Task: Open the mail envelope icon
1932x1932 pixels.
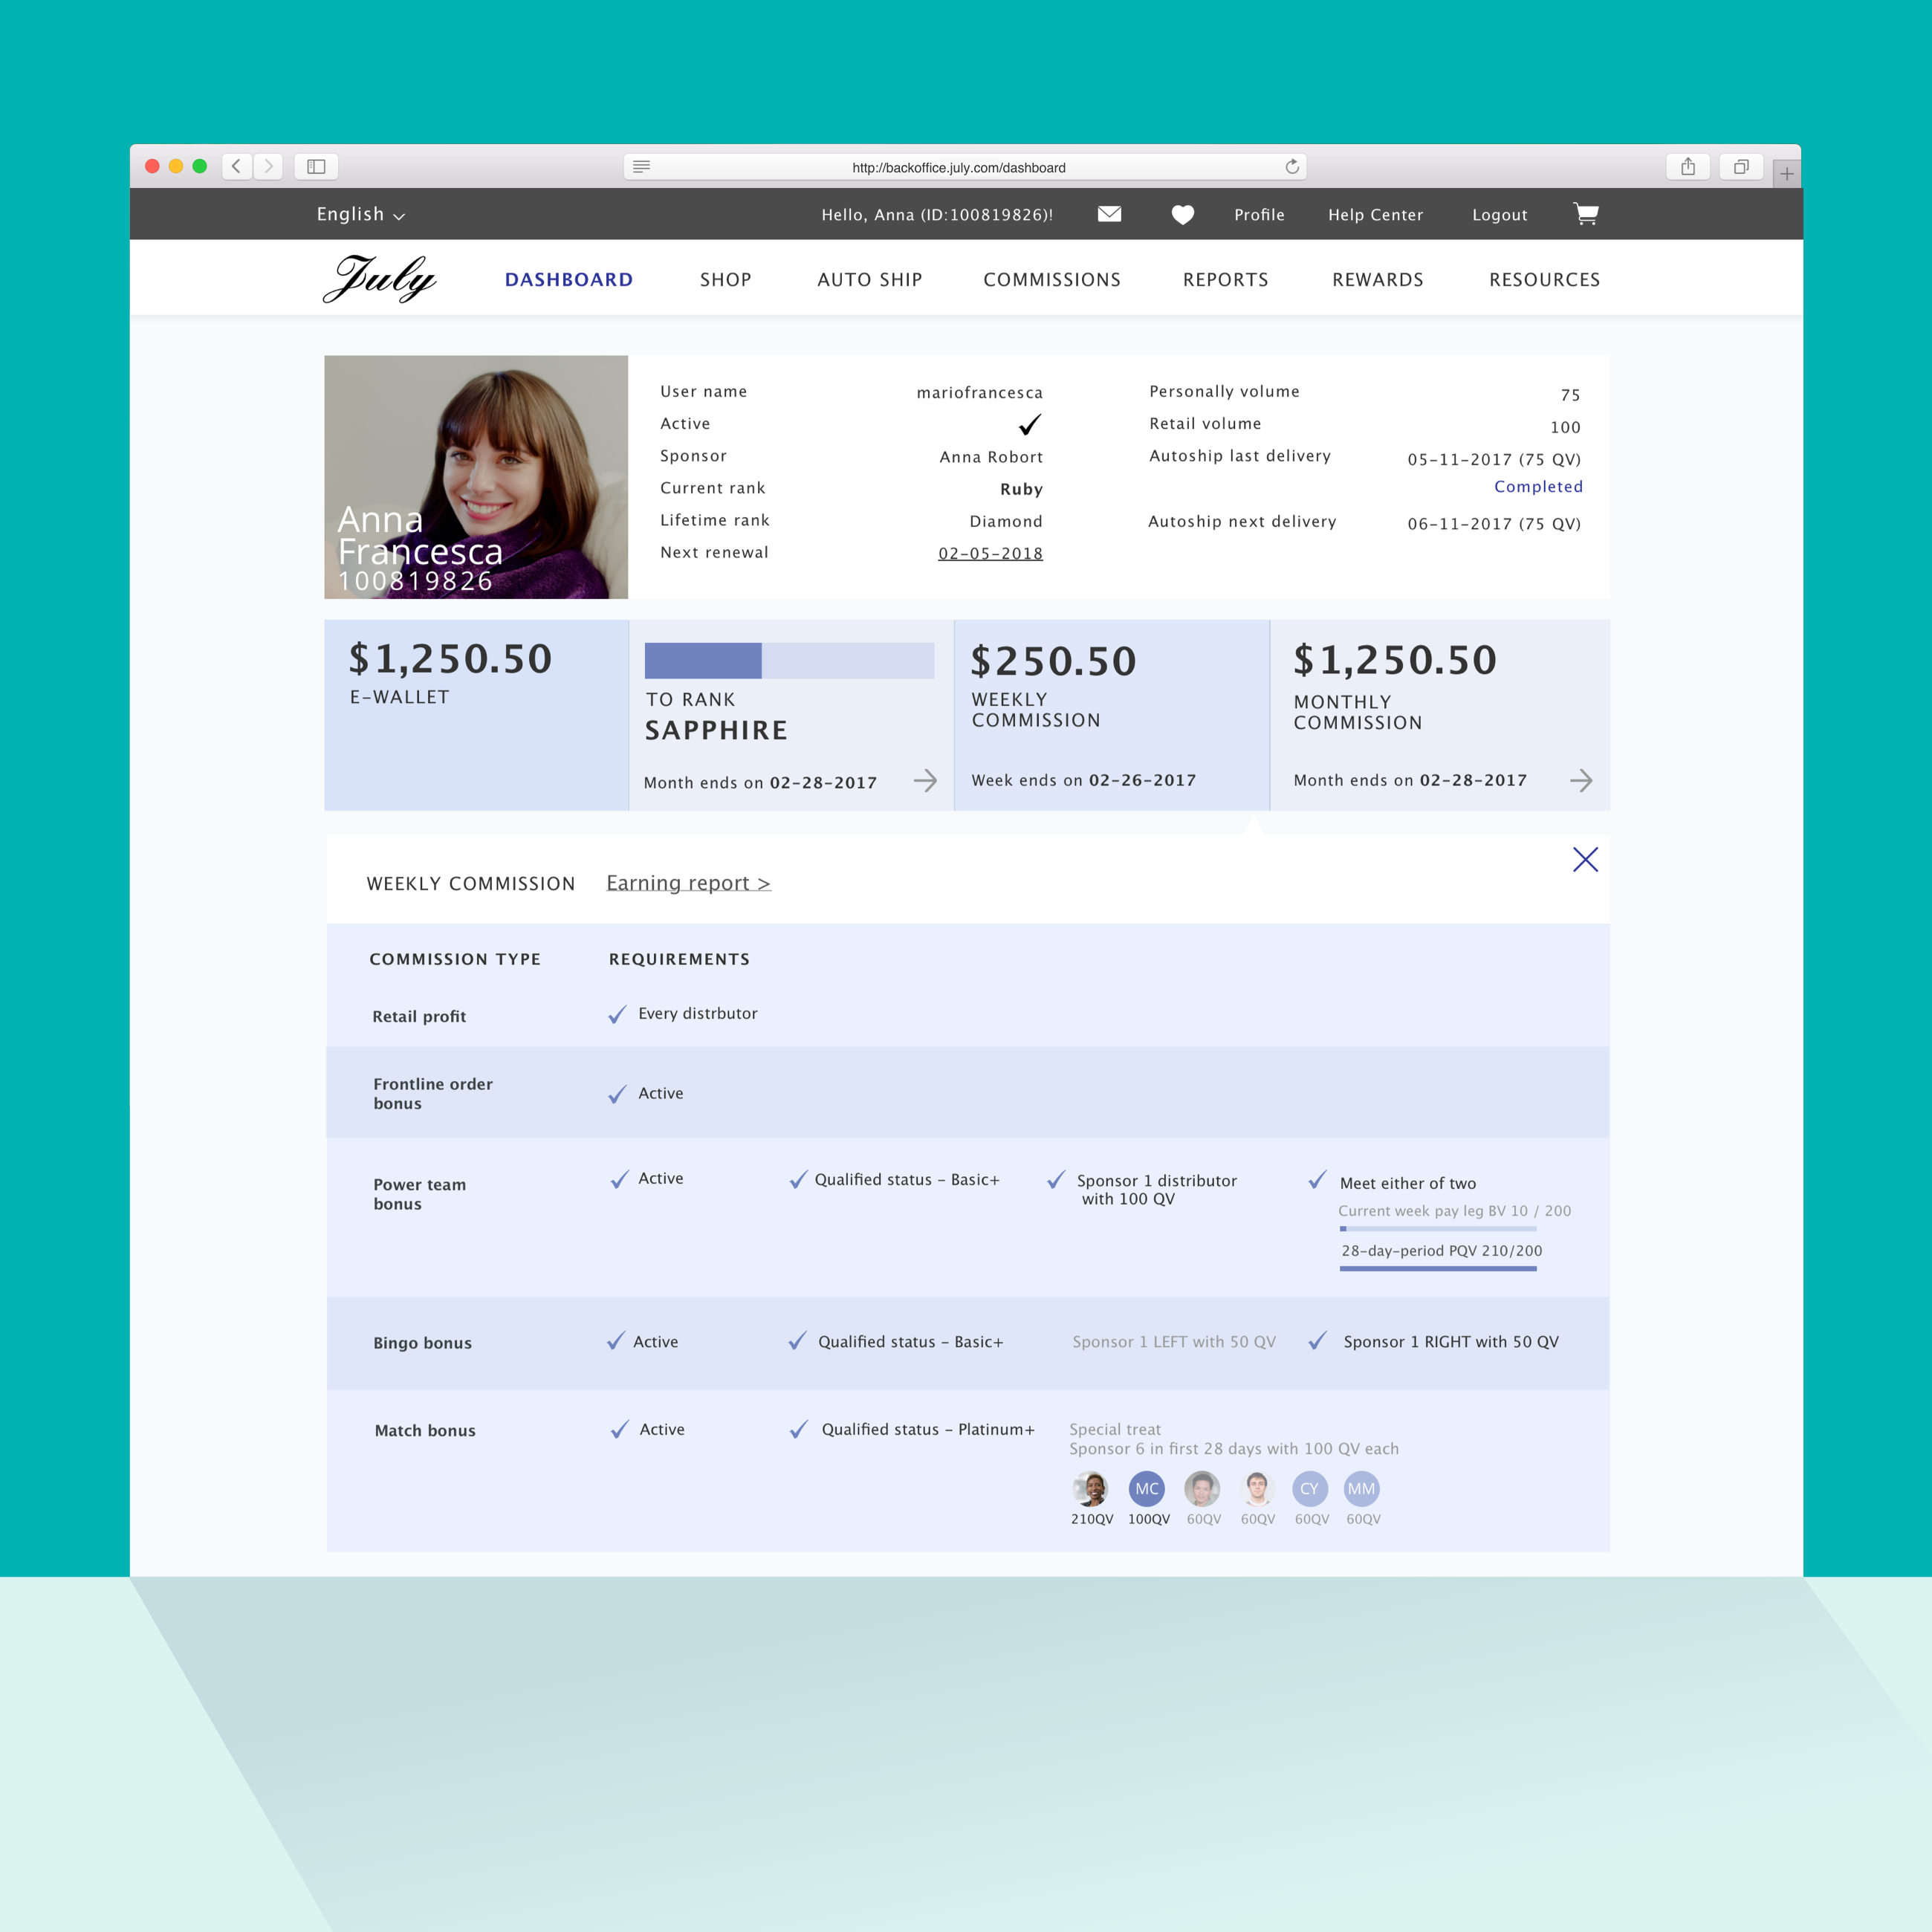Action: pyautogui.click(x=1109, y=214)
